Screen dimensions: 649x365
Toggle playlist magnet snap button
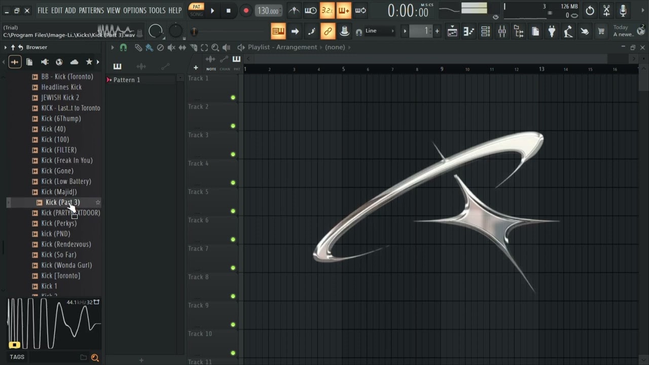click(123, 47)
